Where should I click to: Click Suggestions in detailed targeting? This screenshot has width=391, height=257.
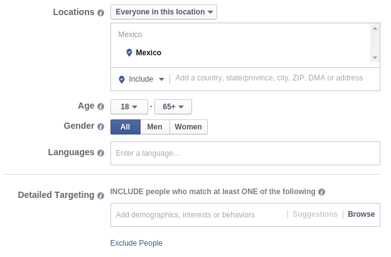point(315,214)
